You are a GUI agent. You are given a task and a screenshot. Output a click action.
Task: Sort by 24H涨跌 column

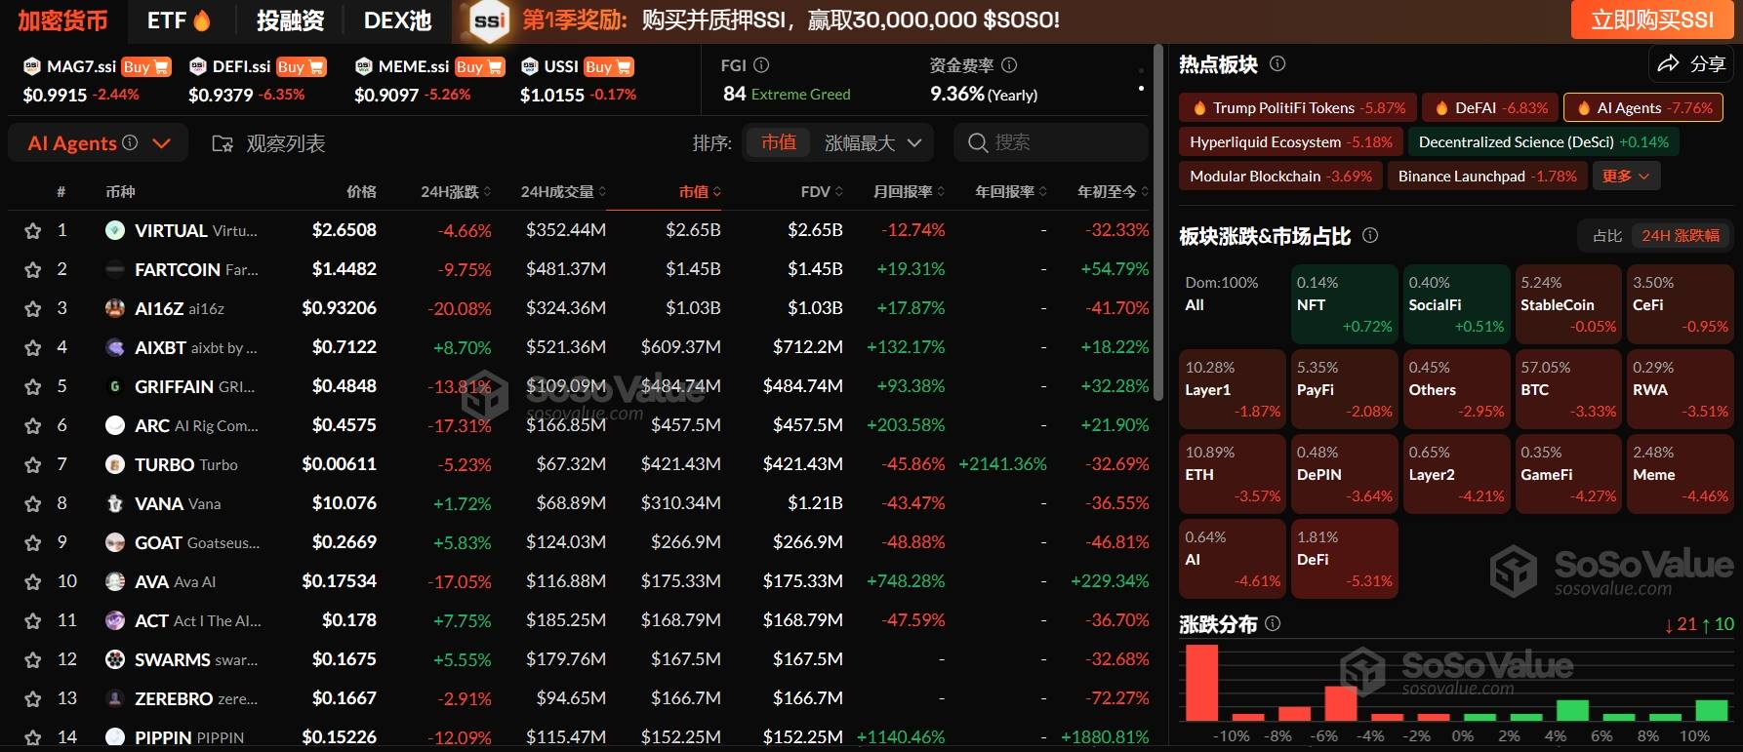coord(456,192)
